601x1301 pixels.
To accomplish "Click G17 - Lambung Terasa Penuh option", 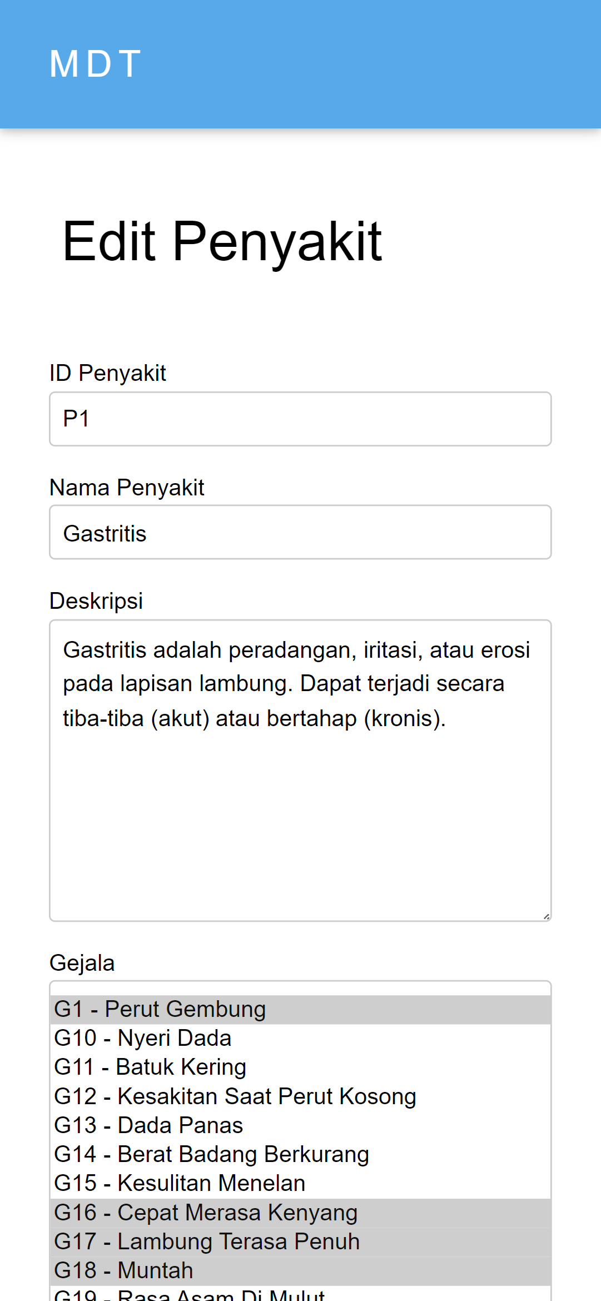I will click(x=300, y=1242).
